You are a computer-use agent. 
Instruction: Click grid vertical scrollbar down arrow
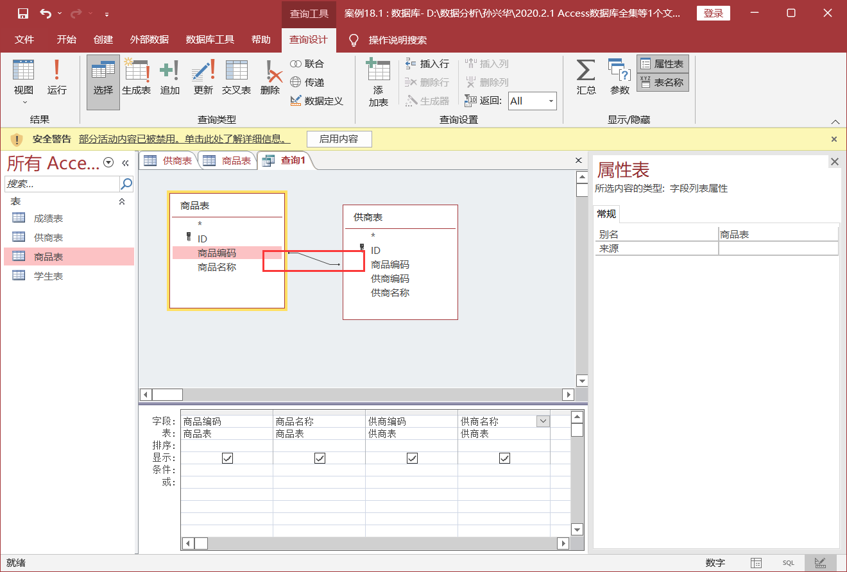click(577, 530)
